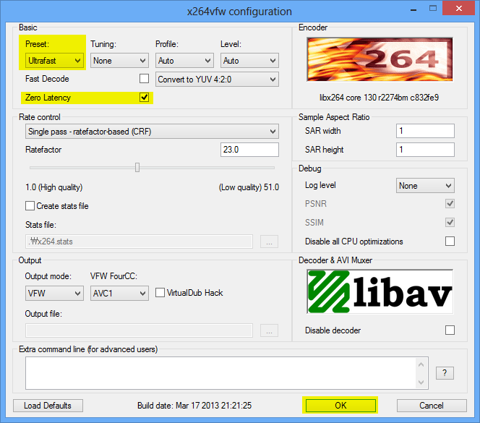Expand the Tuning dropdown
480x423 pixels.
click(x=119, y=61)
